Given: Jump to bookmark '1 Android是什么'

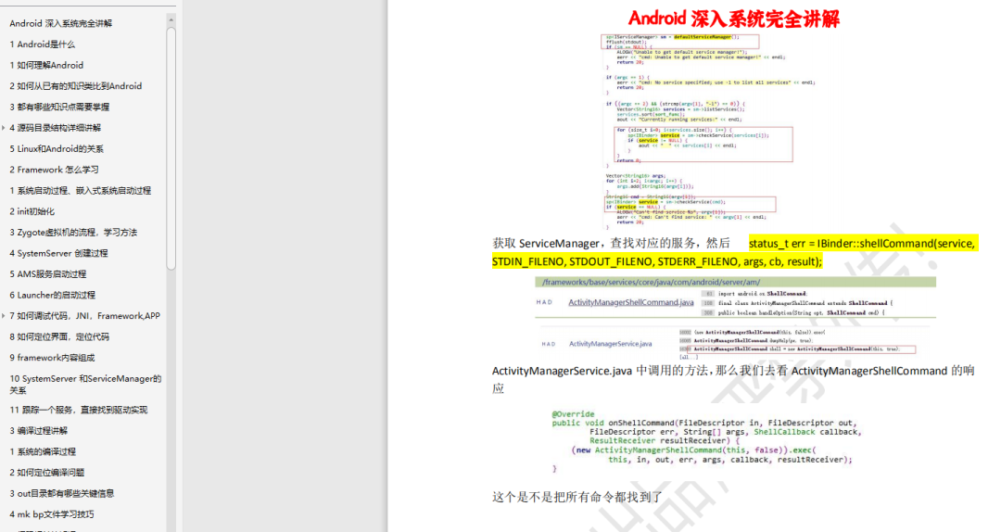Looking at the screenshot, I should tap(42, 44).
